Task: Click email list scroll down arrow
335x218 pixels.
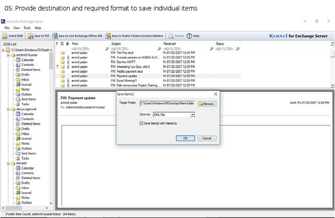Action: [332, 85]
